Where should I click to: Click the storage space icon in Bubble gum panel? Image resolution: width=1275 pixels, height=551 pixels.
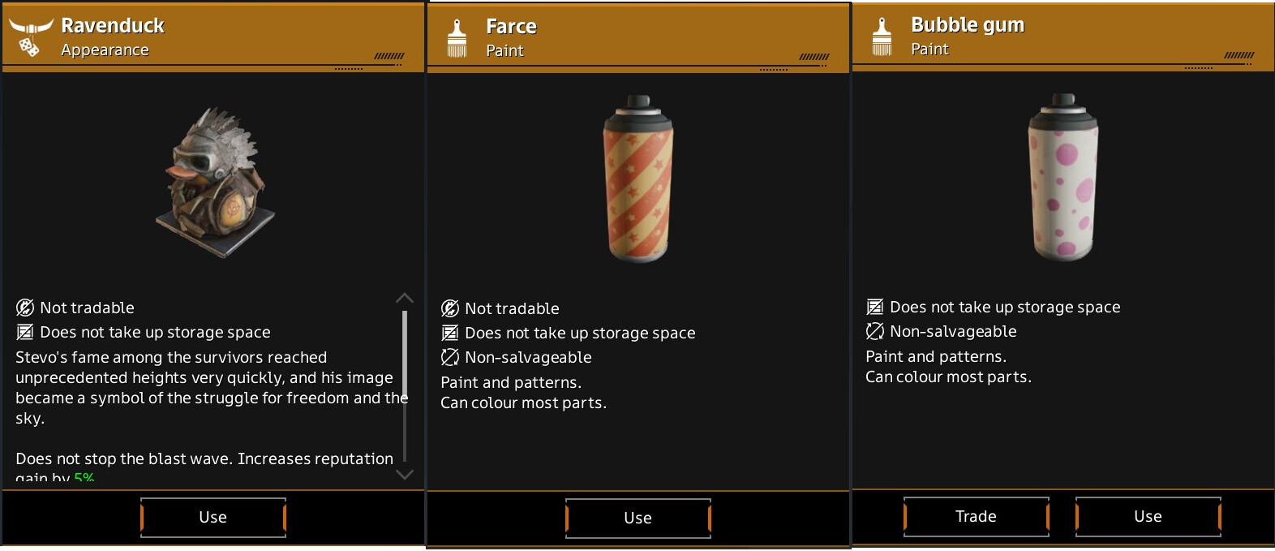pos(875,307)
